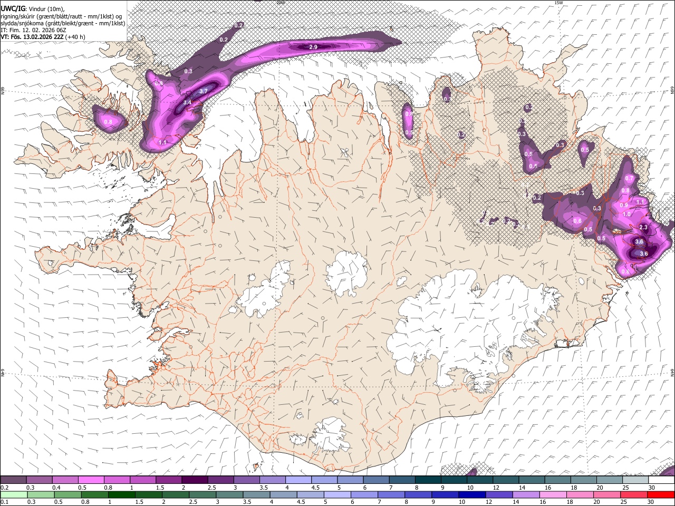Pick the pink 0.5 swatch in snow legend
Image resolution: width=675 pixels, height=506 pixels.
91,480
